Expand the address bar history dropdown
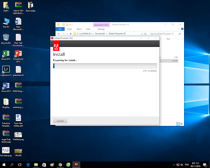 (142, 34)
